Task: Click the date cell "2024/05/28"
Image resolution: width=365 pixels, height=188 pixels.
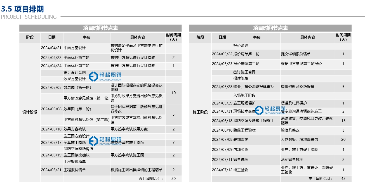Action: [222, 87]
